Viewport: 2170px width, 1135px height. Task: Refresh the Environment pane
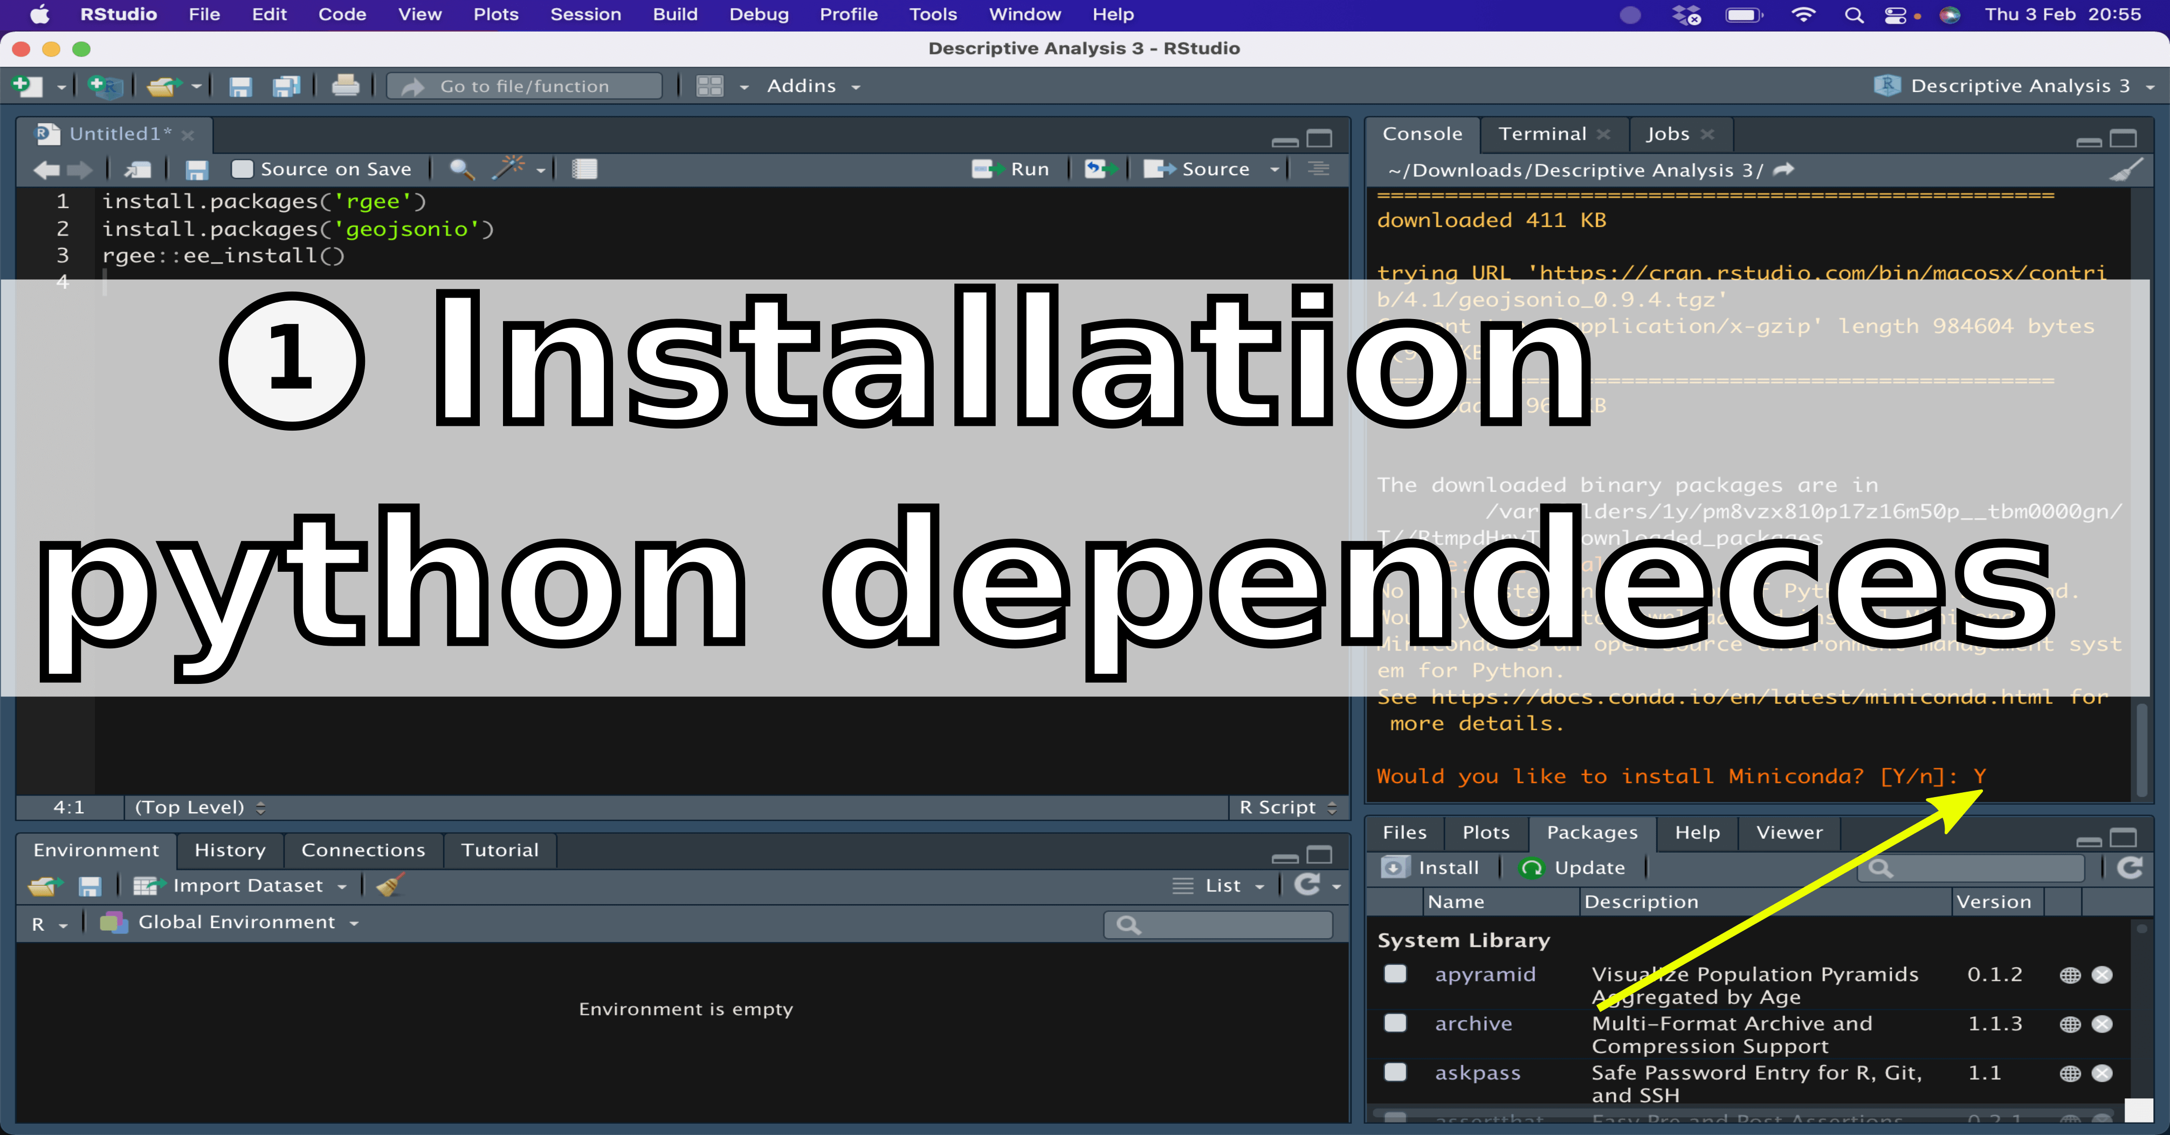(1307, 884)
